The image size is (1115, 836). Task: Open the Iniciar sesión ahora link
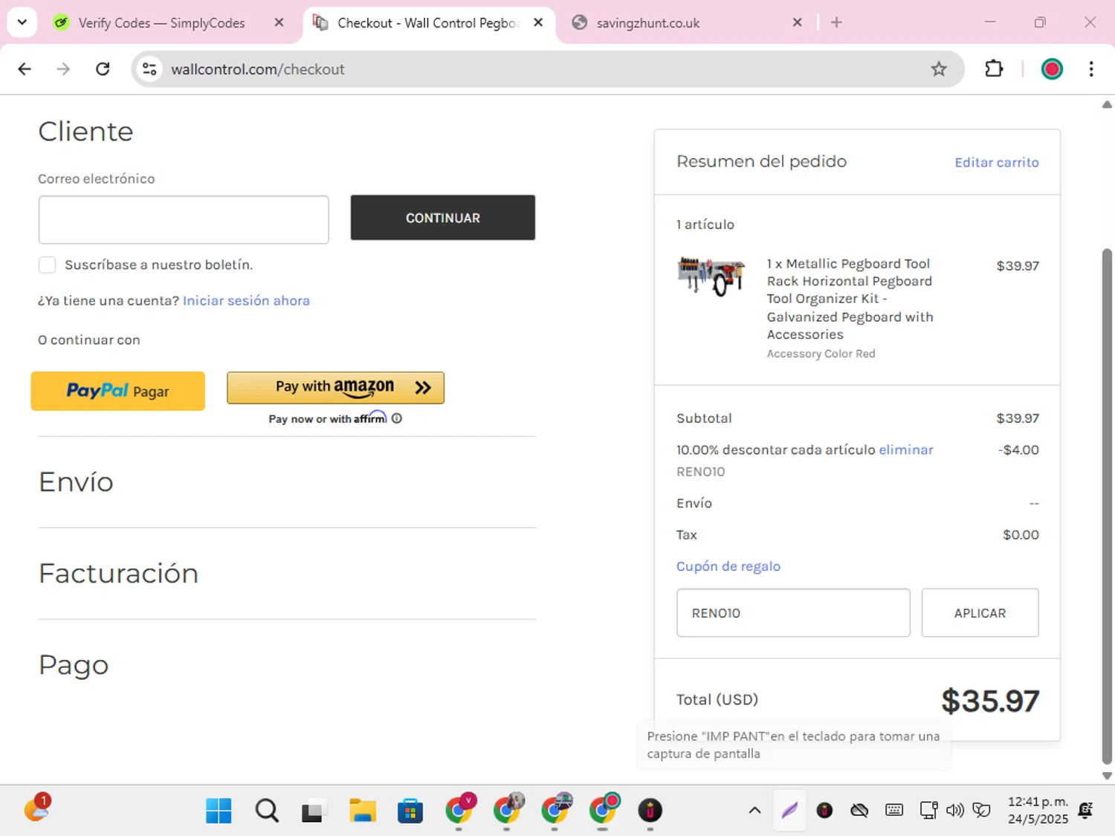246,301
